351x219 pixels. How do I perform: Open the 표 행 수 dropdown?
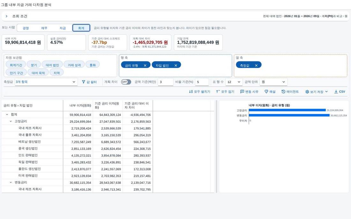[x=234, y=82]
